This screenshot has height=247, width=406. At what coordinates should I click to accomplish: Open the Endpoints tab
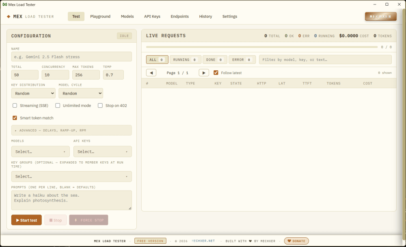[180, 16]
